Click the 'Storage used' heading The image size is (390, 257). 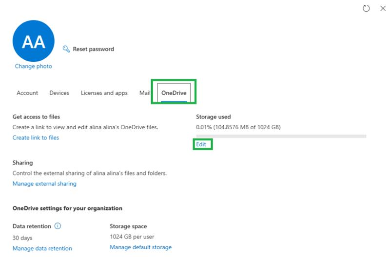tap(214, 117)
